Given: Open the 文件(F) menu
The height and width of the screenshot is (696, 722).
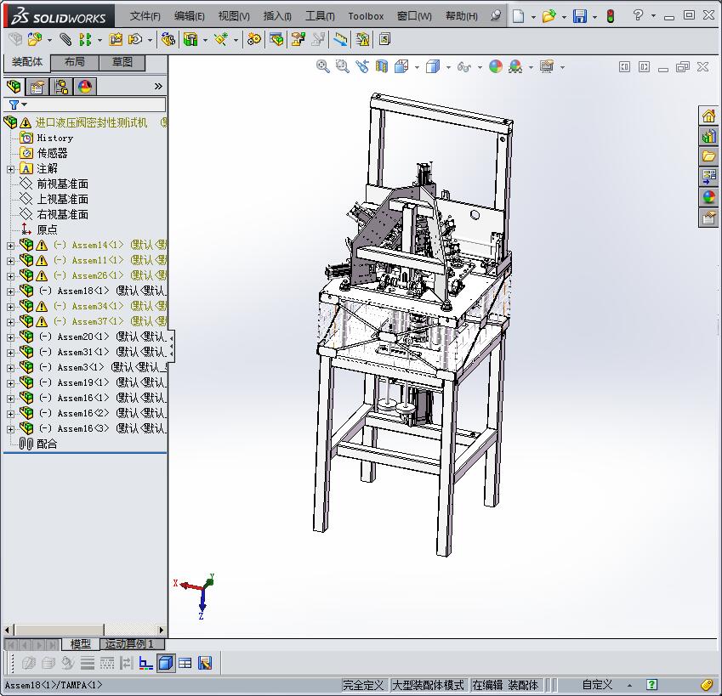Looking at the screenshot, I should (x=145, y=16).
